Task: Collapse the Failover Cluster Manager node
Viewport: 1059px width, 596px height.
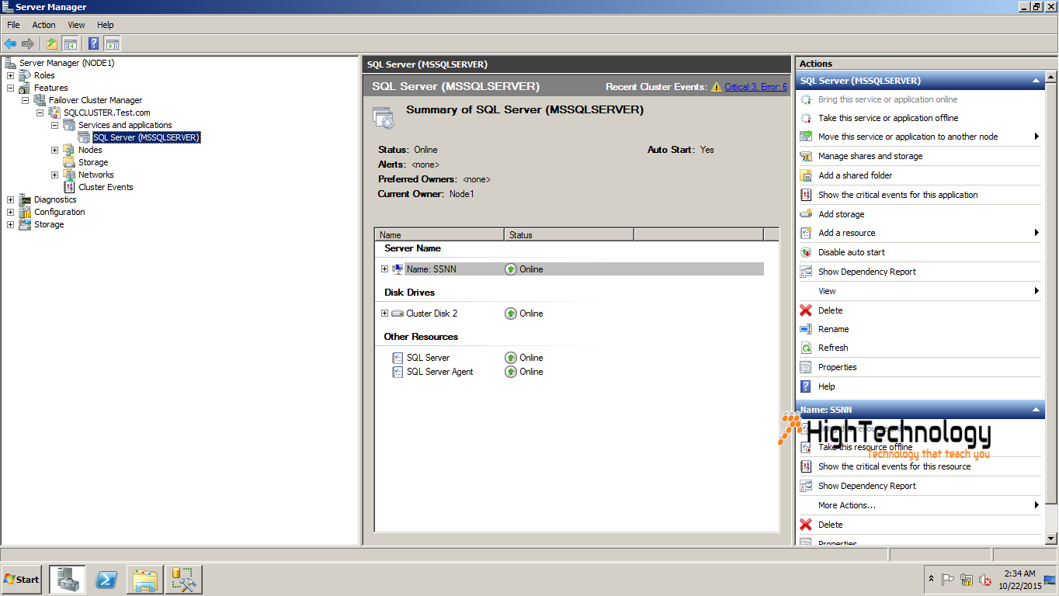Action: (x=25, y=100)
